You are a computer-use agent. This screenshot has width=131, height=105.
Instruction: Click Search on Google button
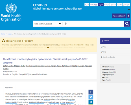(115, 57)
